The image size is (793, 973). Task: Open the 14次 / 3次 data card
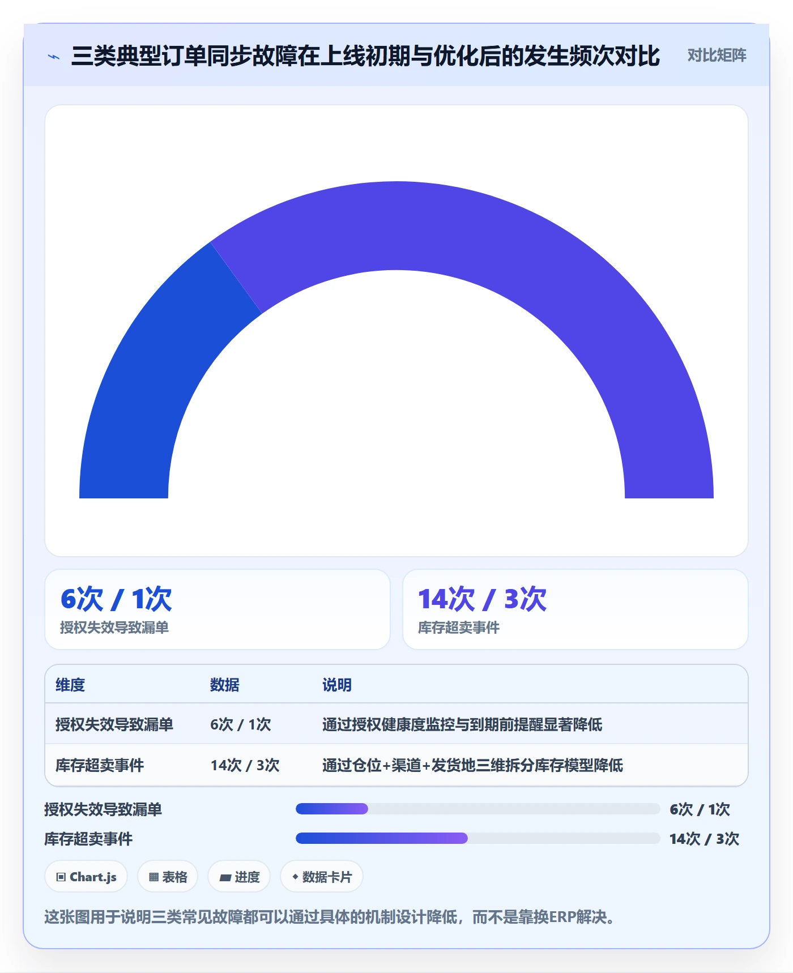click(x=575, y=609)
